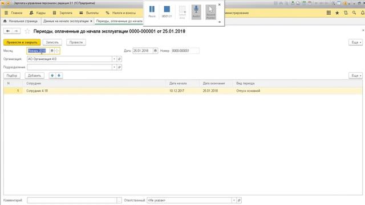Viewport: 365px width, 205px height.
Task: Expand the Организация dropdown arrow
Action: tap(114, 59)
